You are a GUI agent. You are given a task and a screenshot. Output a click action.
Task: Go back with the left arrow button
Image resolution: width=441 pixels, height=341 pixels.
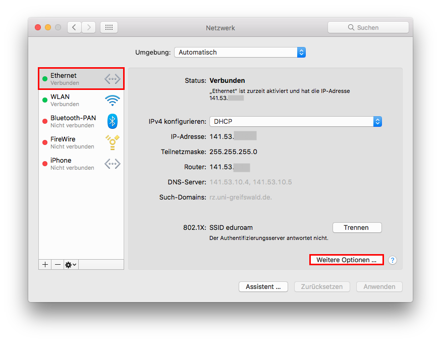[x=74, y=27]
